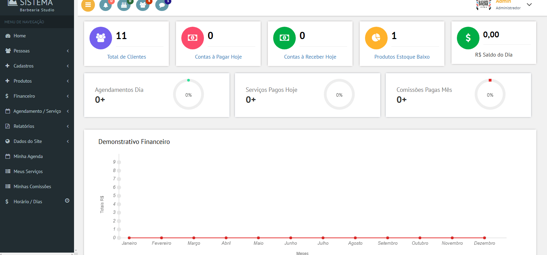The image size is (547, 255).
Task: Click the pink Contas à Pagar money icon
Action: [193, 38]
